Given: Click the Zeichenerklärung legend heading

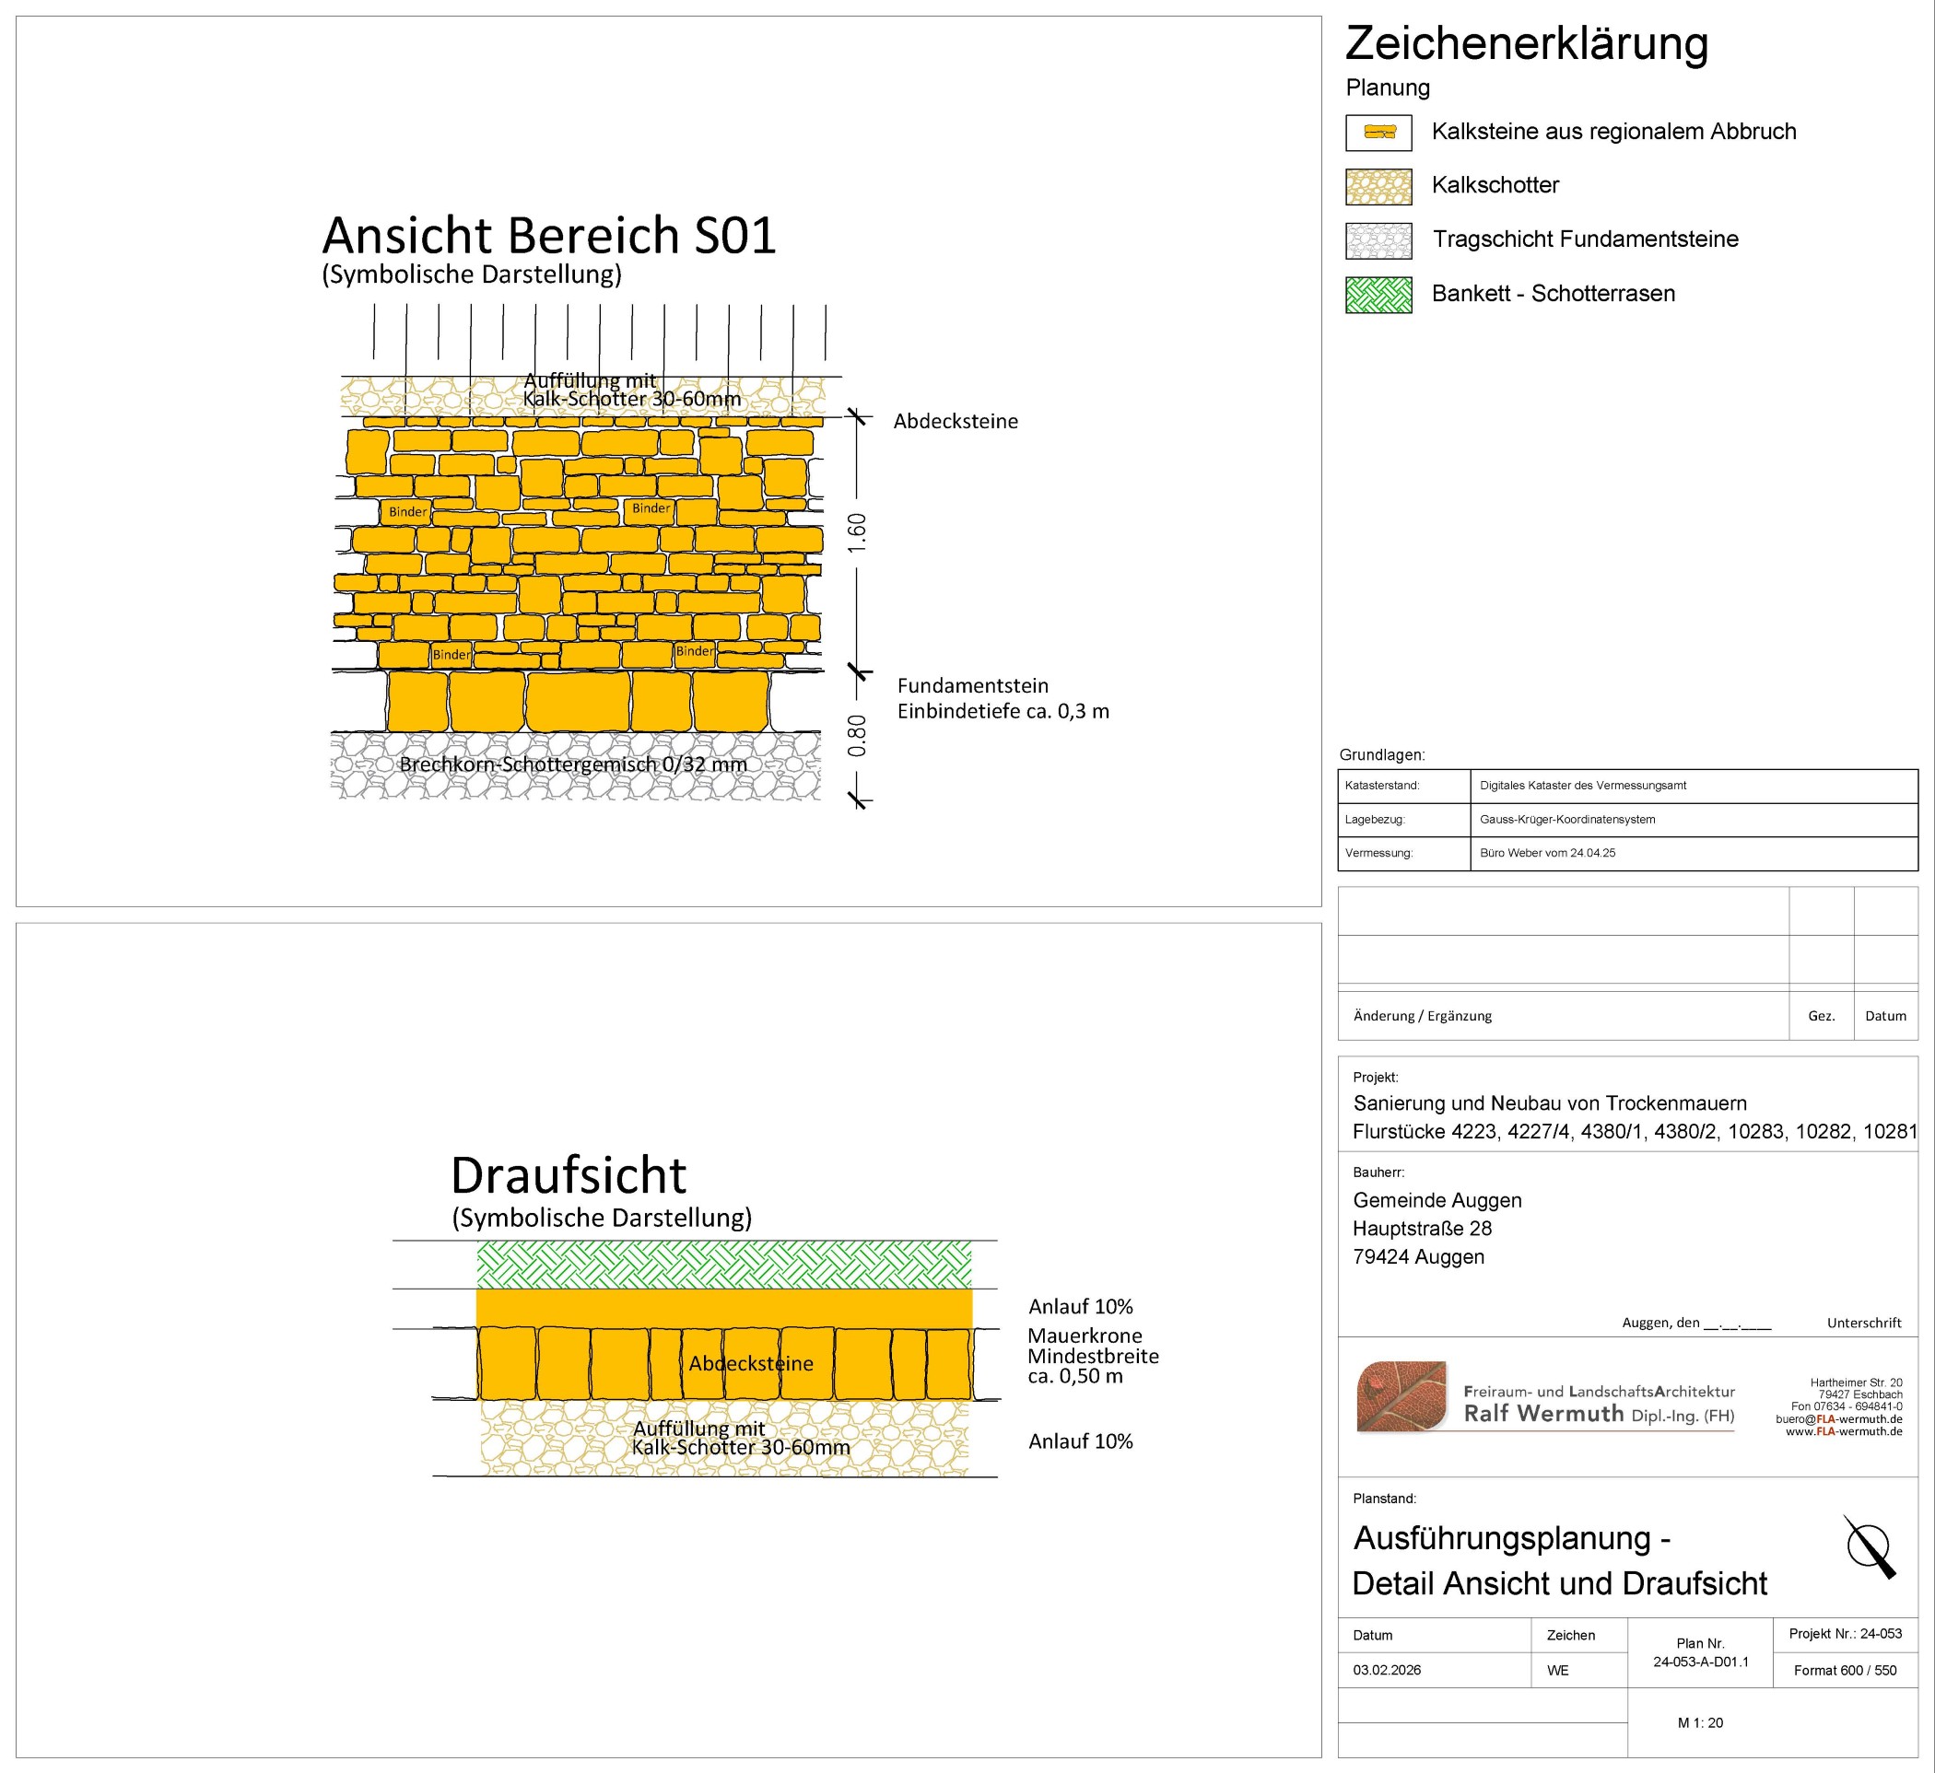Looking at the screenshot, I should pyautogui.click(x=1526, y=44).
